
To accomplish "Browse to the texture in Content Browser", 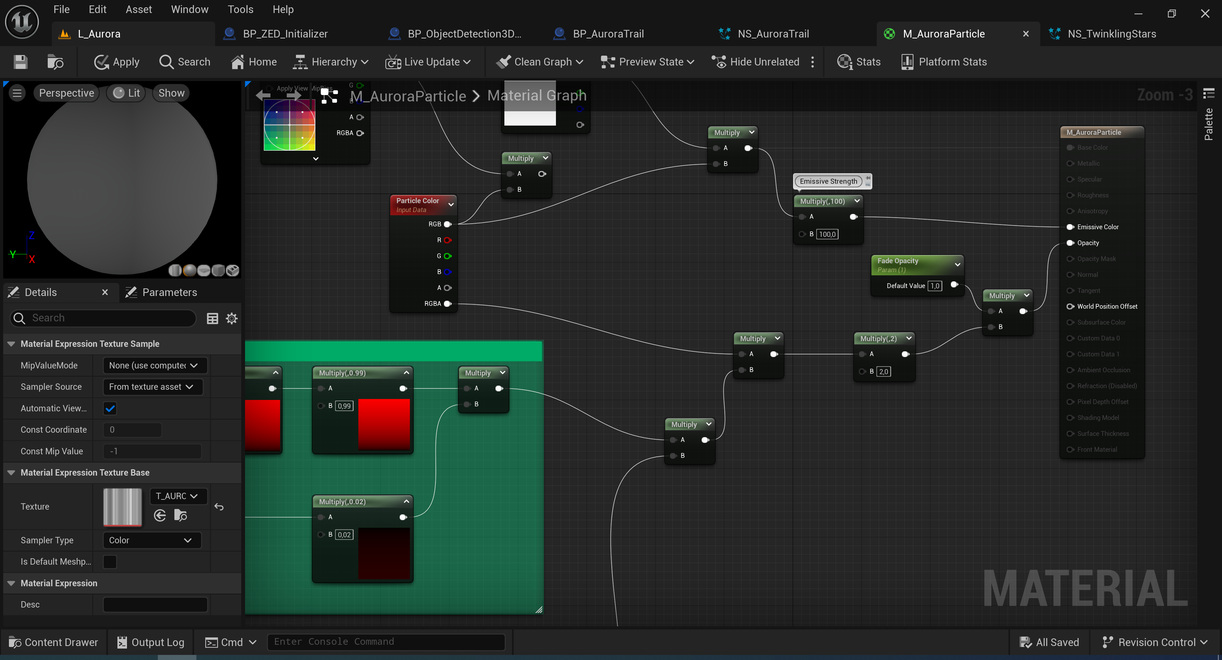I will 181,515.
